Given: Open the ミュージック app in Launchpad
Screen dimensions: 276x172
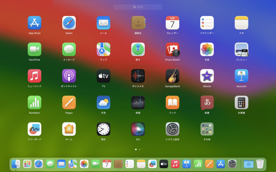Looking at the screenshot, I should click(x=34, y=76).
